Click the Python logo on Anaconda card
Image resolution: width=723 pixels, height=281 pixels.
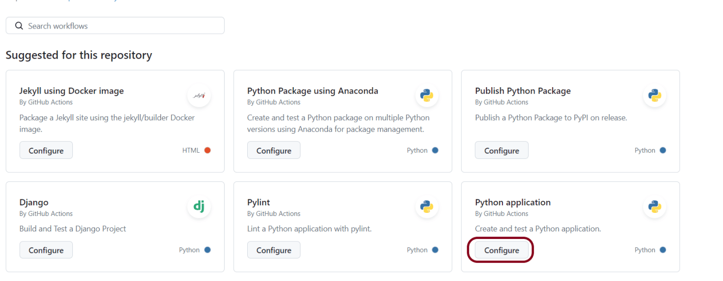[427, 95]
